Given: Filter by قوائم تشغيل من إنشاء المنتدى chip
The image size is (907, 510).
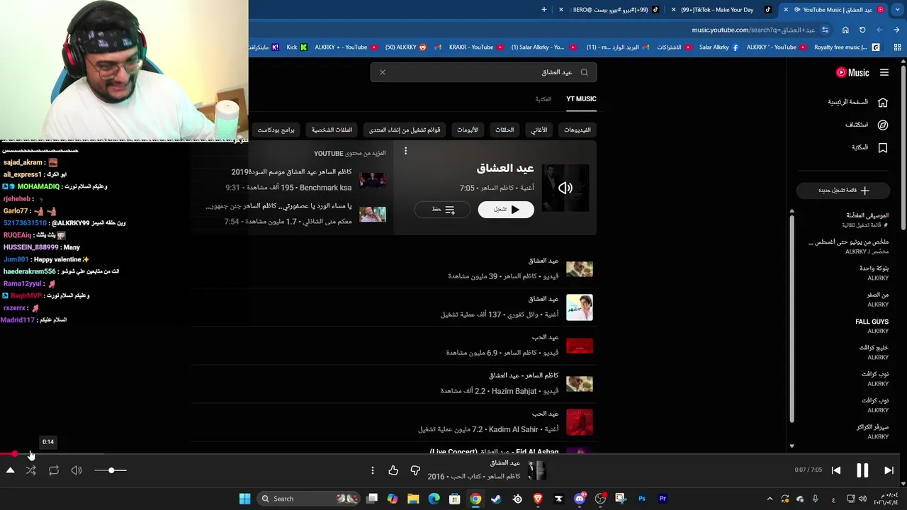Looking at the screenshot, I should (x=405, y=130).
